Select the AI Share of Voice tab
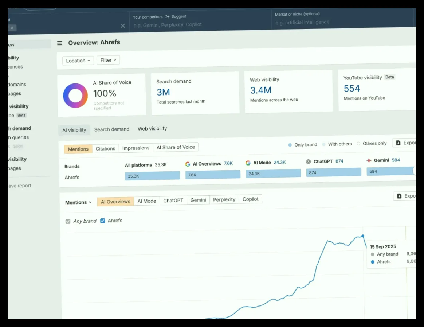This screenshot has width=424, height=327. pyautogui.click(x=176, y=147)
